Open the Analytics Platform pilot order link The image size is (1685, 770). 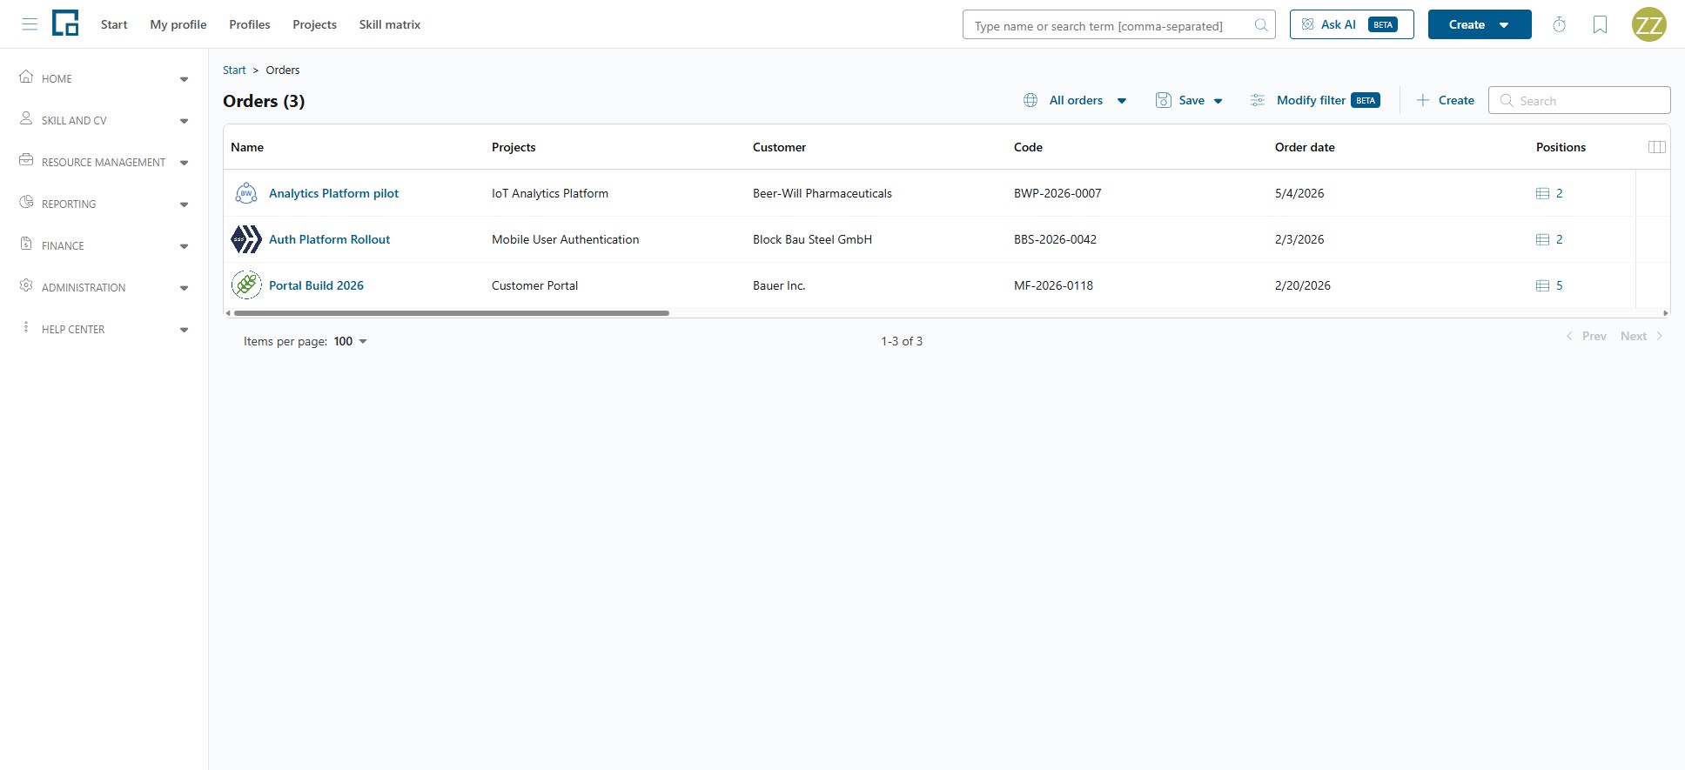click(333, 193)
